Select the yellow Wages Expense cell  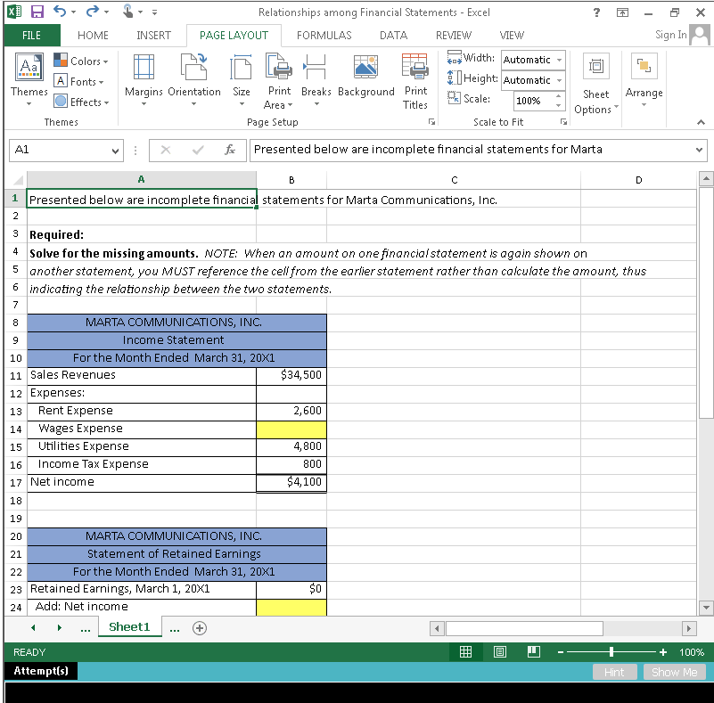tap(291, 429)
